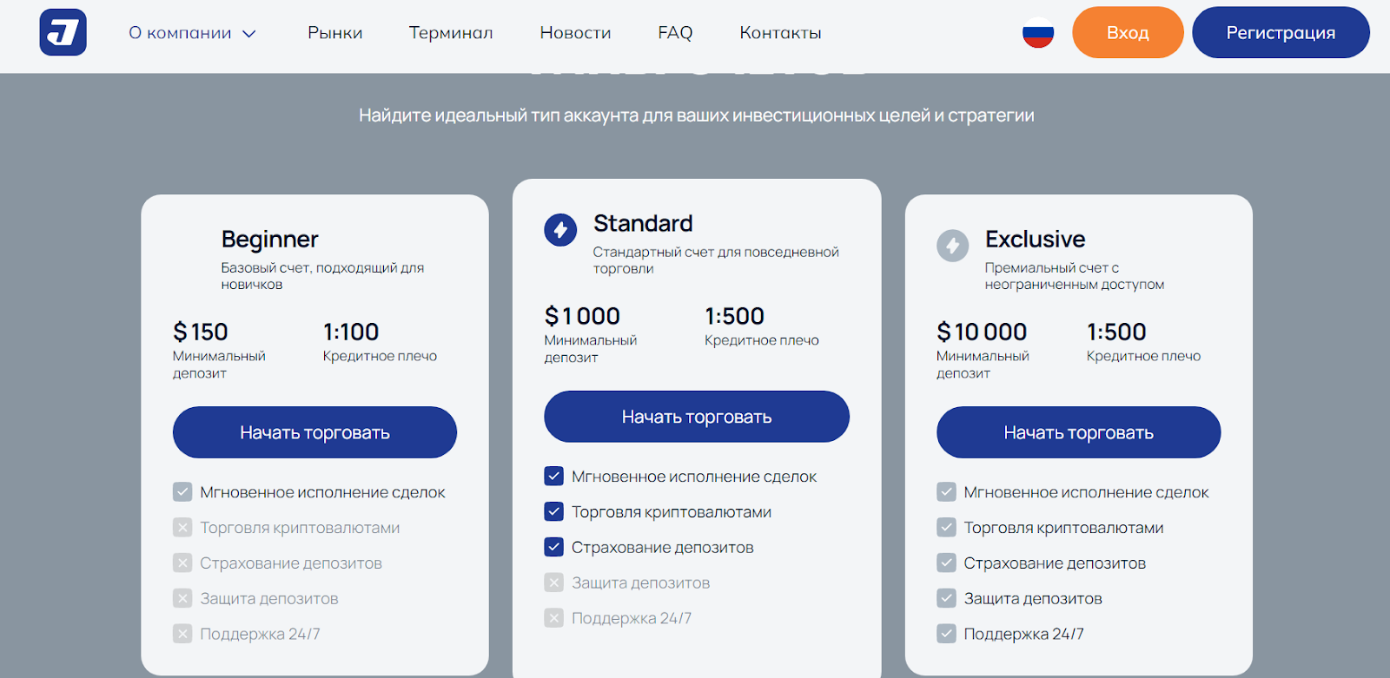Toggle Standard Мгновенное исполнение сделок checkbox
This screenshot has width=1390, height=678.
click(x=553, y=477)
